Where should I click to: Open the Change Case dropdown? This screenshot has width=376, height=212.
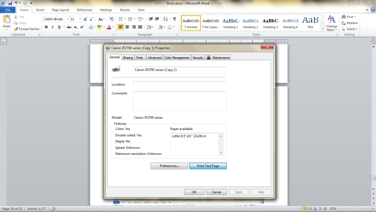101,19
